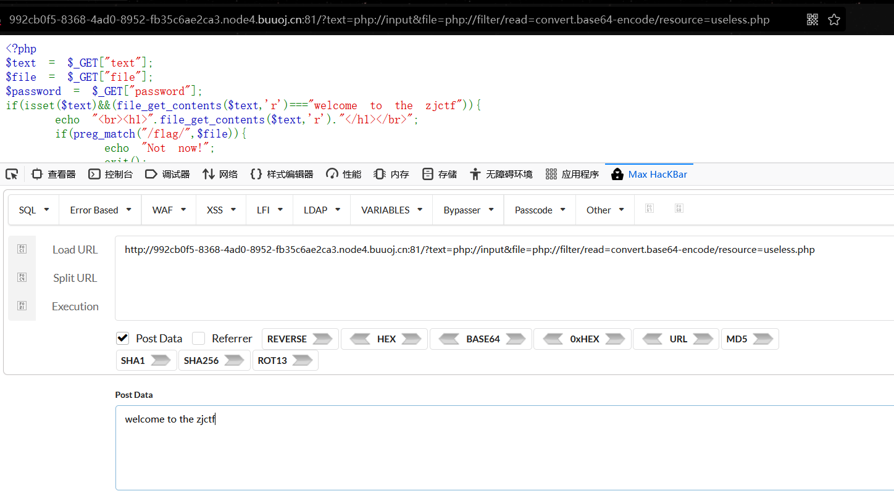Click the Max HacKBar tab icon
894x491 pixels.
617,174
